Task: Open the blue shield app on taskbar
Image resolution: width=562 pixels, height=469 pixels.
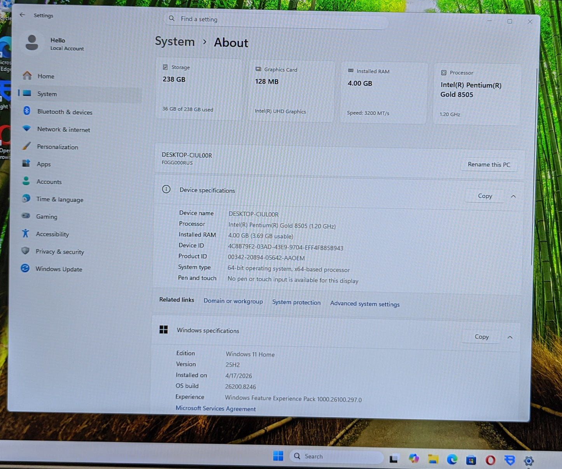Action: click(509, 460)
